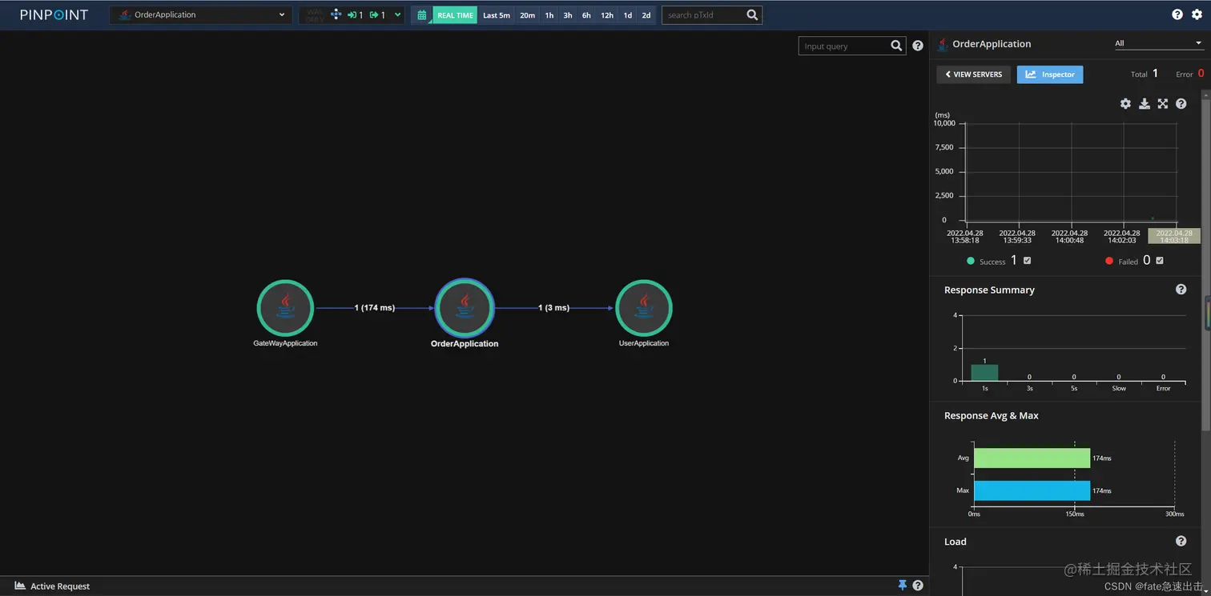Image resolution: width=1211 pixels, height=596 pixels.
Task: Download the scatter chart image
Action: pyautogui.click(x=1145, y=104)
